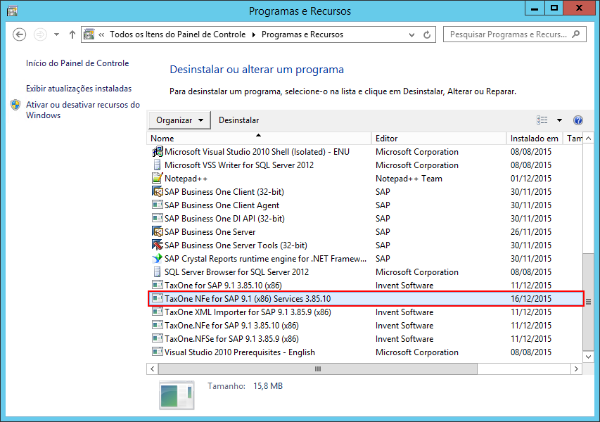This screenshot has height=422, width=600.
Task: Go up one level with up arrow
Action: (72, 34)
